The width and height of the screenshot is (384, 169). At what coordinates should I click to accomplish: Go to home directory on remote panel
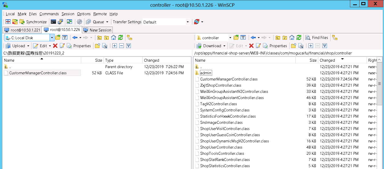click(x=292, y=37)
